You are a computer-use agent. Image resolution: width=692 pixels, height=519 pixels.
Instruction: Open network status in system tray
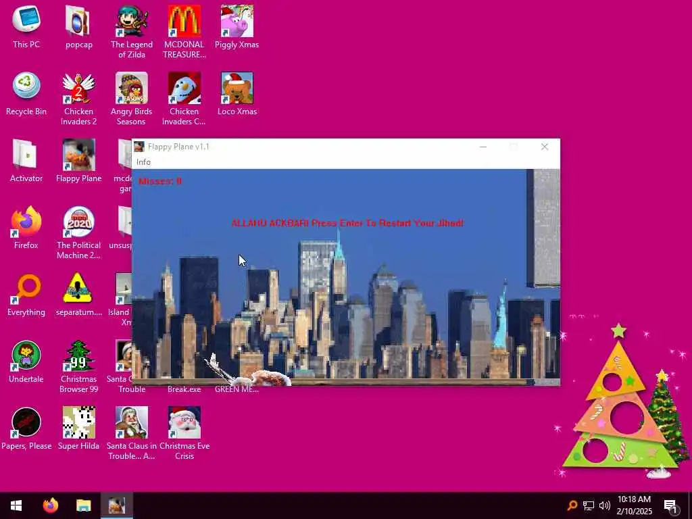pyautogui.click(x=589, y=505)
